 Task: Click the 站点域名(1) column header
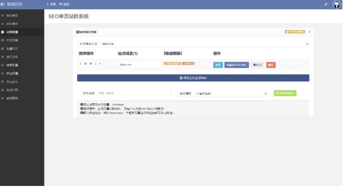pos(128,53)
